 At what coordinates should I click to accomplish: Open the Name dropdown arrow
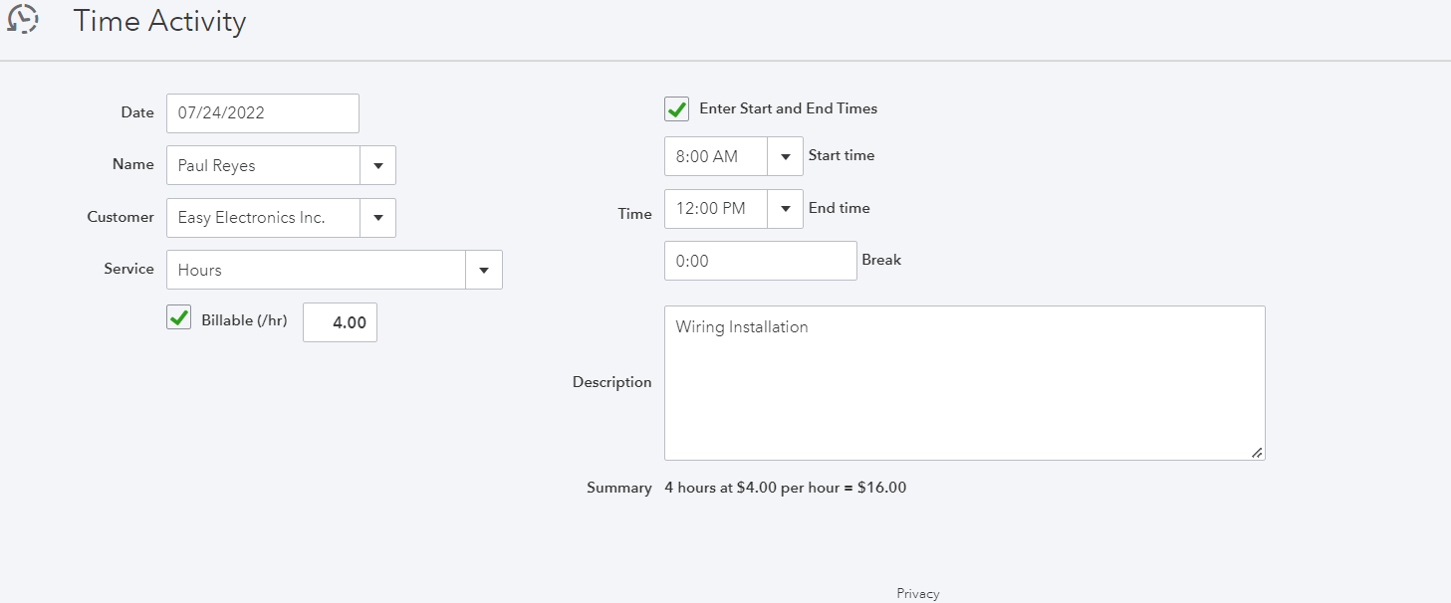(378, 166)
